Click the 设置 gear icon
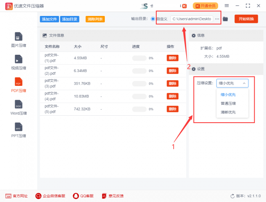The height and width of the screenshot is (202, 266). coord(194,69)
